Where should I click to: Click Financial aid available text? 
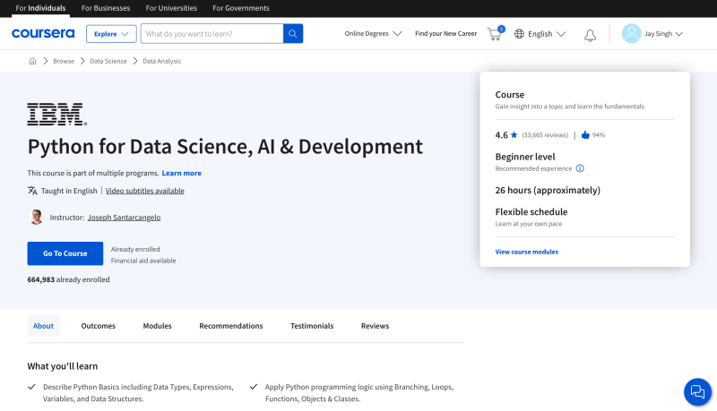point(143,261)
